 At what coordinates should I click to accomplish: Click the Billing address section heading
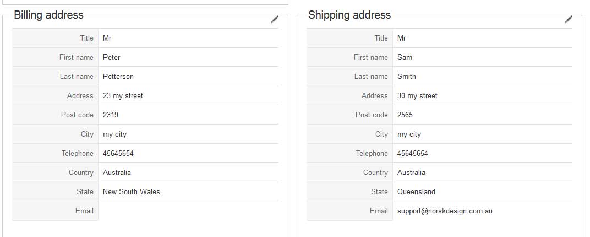pyautogui.click(x=49, y=15)
